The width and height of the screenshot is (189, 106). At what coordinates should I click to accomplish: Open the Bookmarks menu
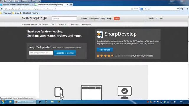[25, 1]
